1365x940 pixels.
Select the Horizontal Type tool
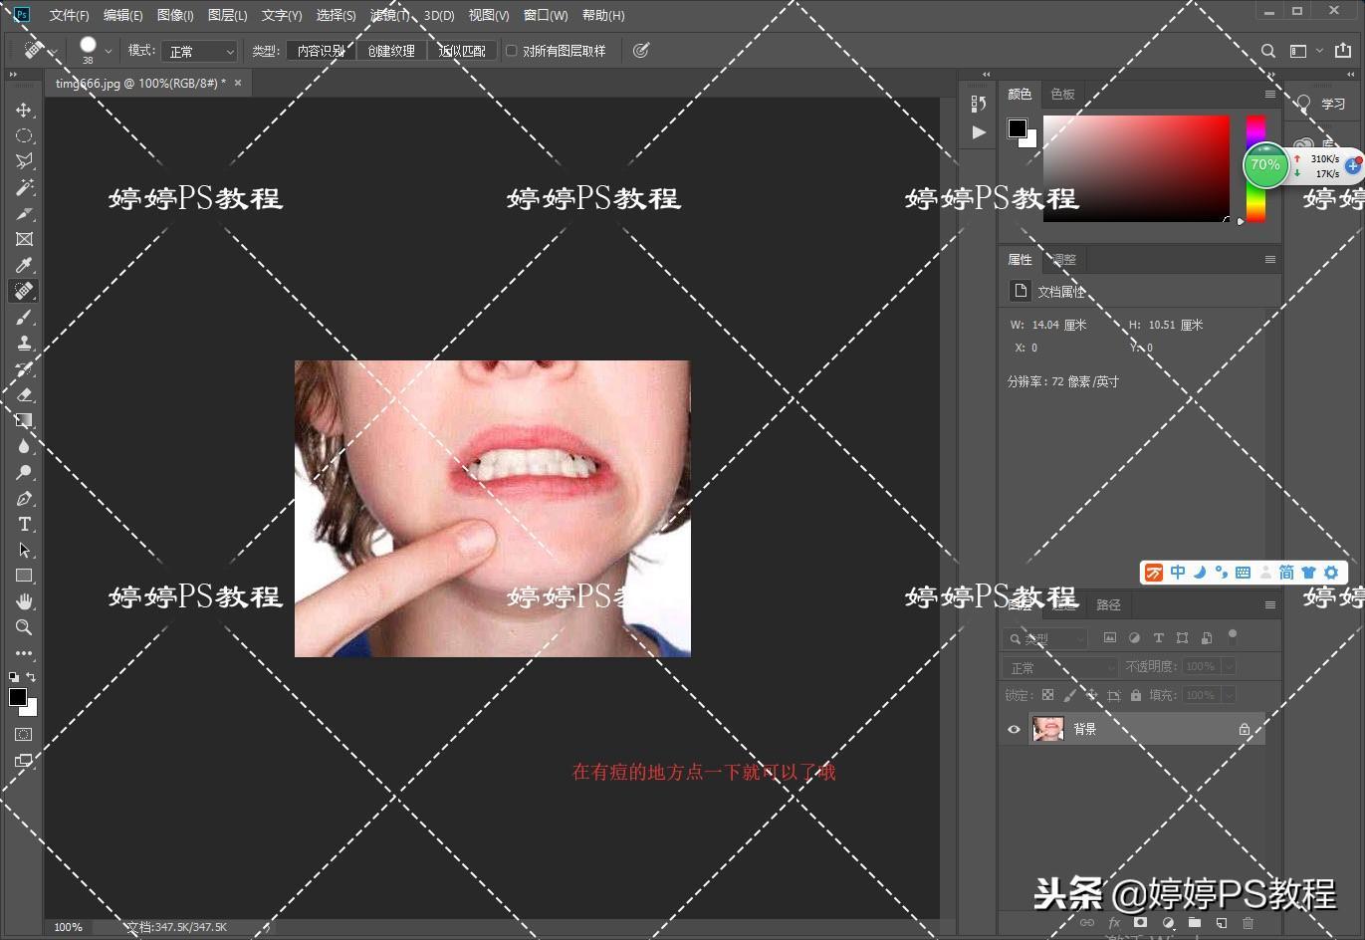(x=24, y=524)
